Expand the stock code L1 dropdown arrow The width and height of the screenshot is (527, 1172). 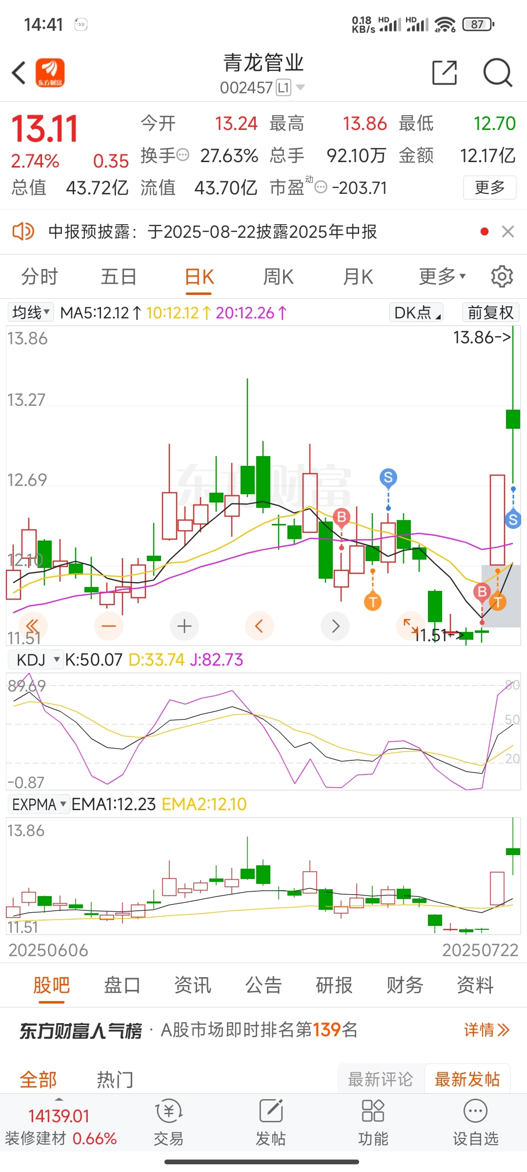301,87
